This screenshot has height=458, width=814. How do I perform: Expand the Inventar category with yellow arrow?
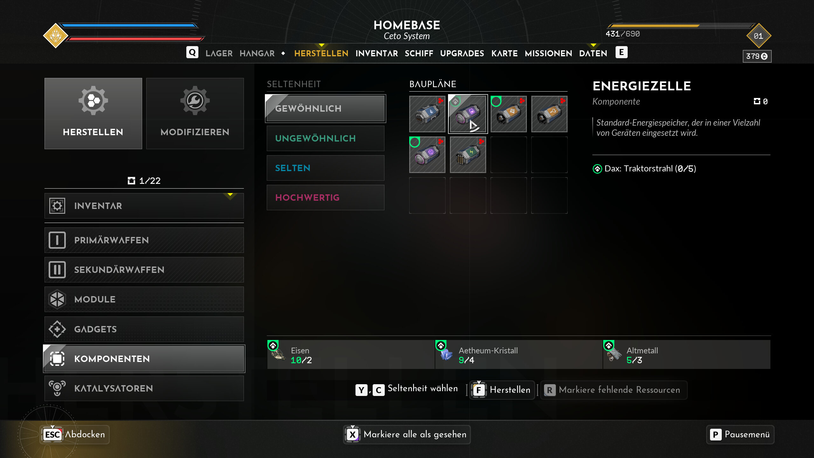(x=144, y=206)
